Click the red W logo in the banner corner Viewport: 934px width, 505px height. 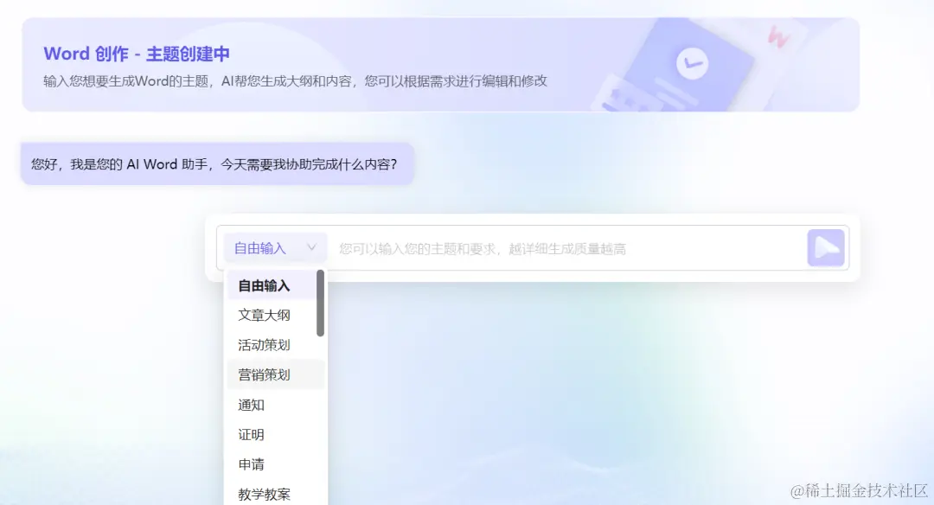(x=777, y=38)
